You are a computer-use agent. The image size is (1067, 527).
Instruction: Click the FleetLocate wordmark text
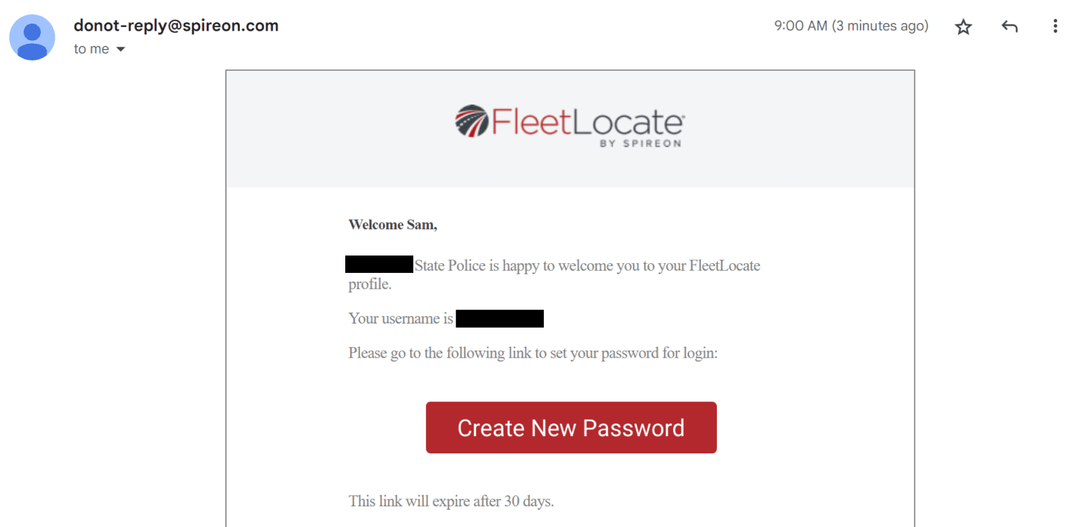(x=588, y=122)
